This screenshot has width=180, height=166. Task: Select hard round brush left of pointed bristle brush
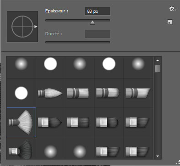pos(21,93)
